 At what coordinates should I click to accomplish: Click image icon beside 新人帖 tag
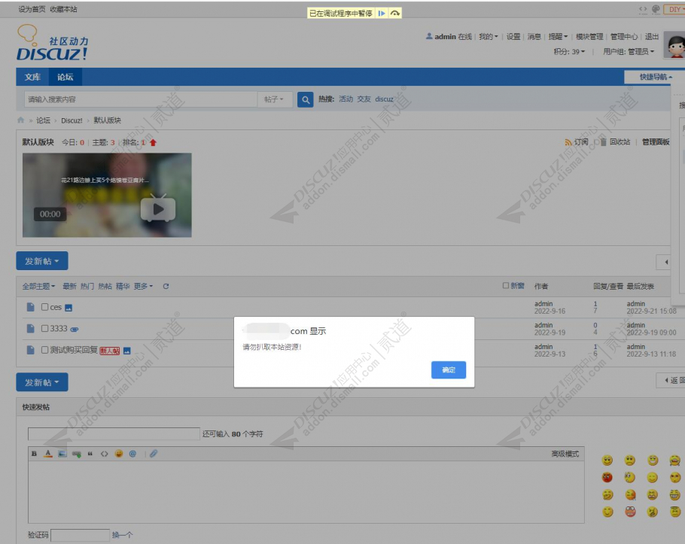(x=126, y=351)
